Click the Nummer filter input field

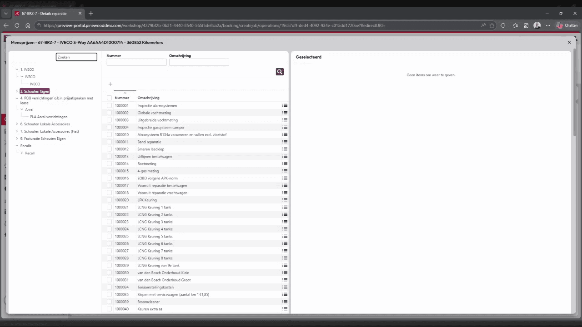(x=136, y=62)
